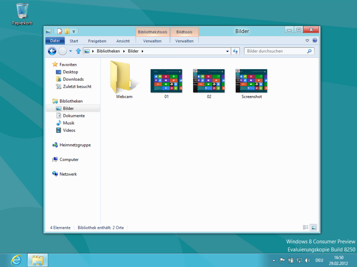Click the Properties icon in quick access toolbar
The width and height of the screenshot is (357, 267).
click(x=59, y=31)
